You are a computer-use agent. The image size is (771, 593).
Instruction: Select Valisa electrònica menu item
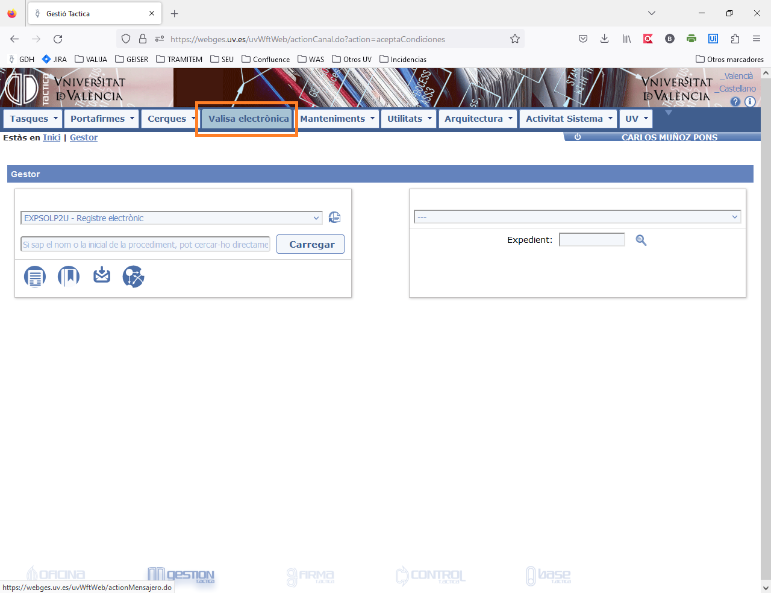[248, 119]
